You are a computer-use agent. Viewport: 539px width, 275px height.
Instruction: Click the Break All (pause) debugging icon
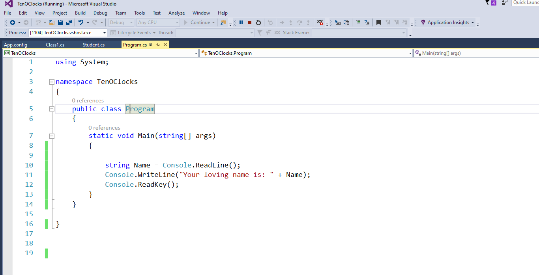241,22
